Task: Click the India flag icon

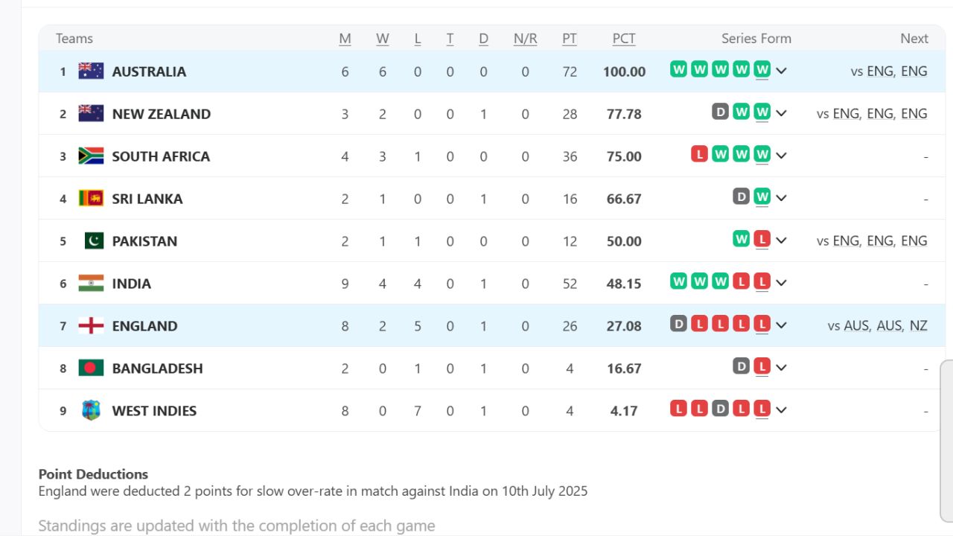Action: tap(90, 283)
